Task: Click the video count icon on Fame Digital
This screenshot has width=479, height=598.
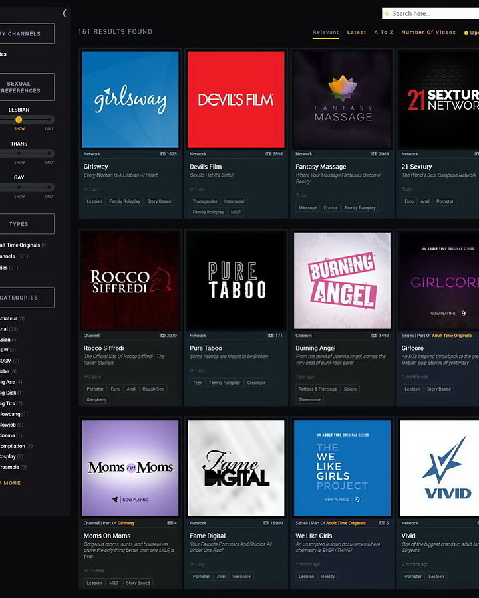Action: point(267,523)
